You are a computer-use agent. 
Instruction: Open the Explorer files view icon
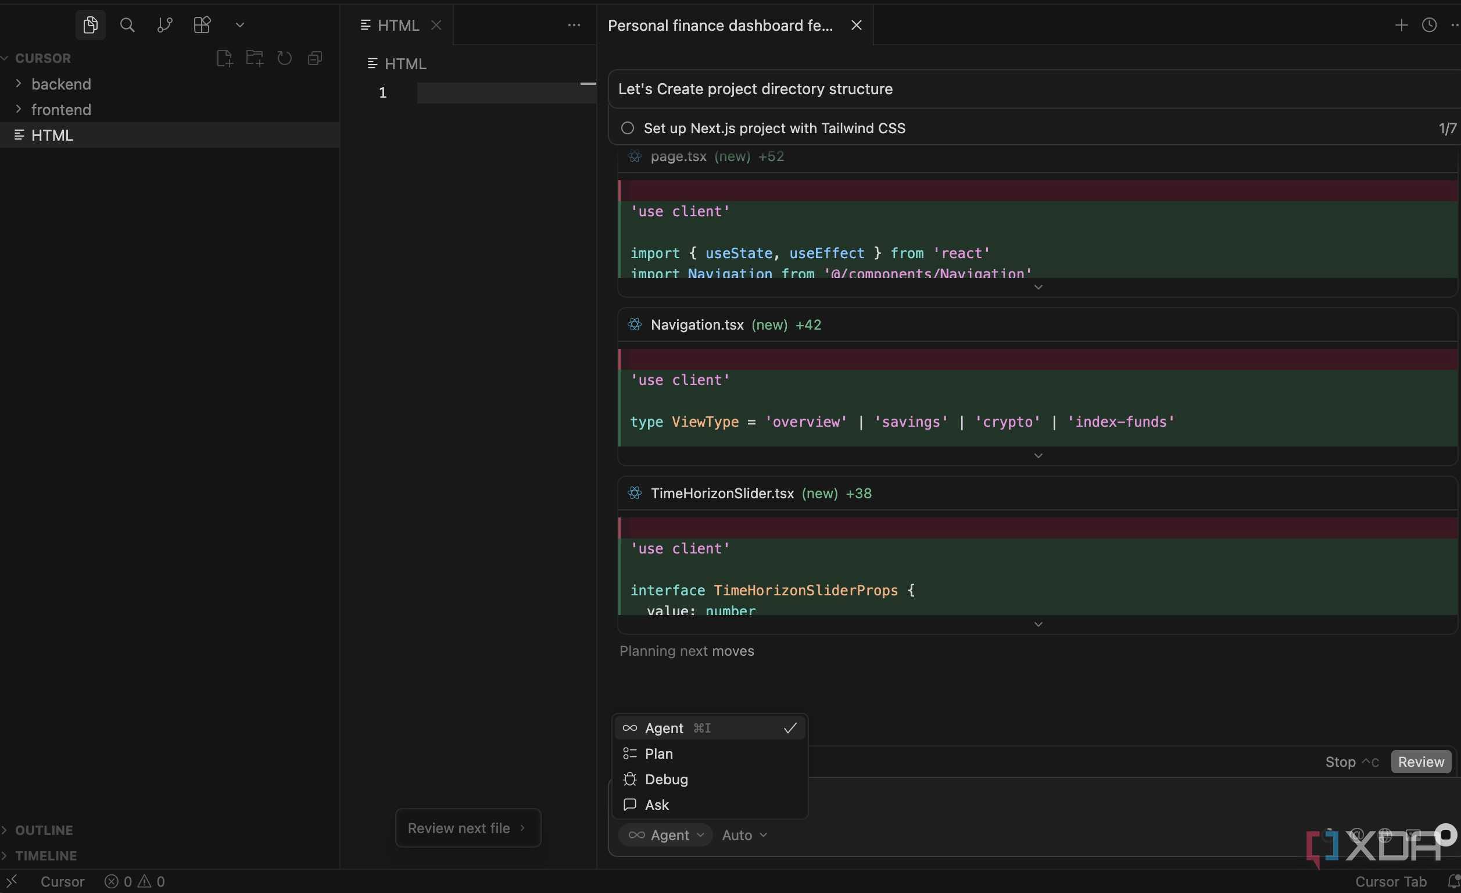pos(90,25)
